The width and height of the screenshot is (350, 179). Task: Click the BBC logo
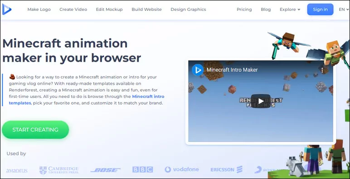(143, 169)
